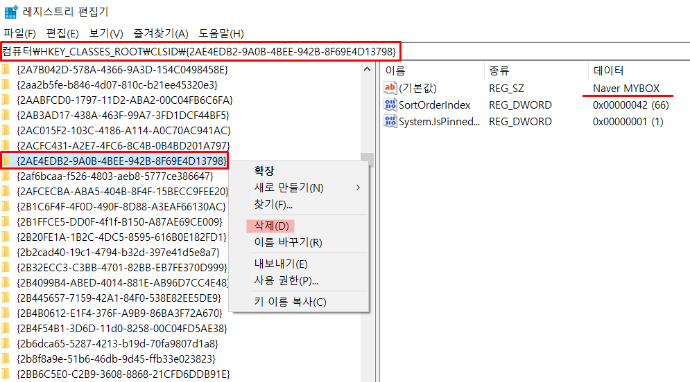Choose 내보내기(E) in the context menu
This screenshot has width=690, height=382.
click(281, 264)
